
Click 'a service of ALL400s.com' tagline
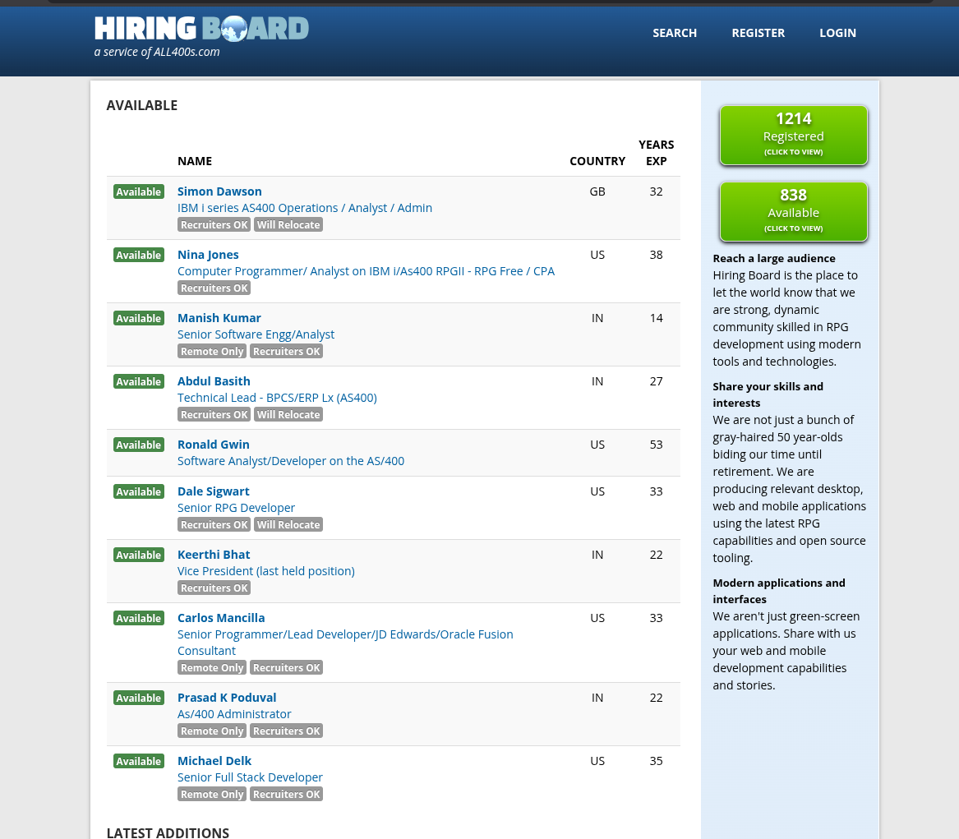pos(157,52)
